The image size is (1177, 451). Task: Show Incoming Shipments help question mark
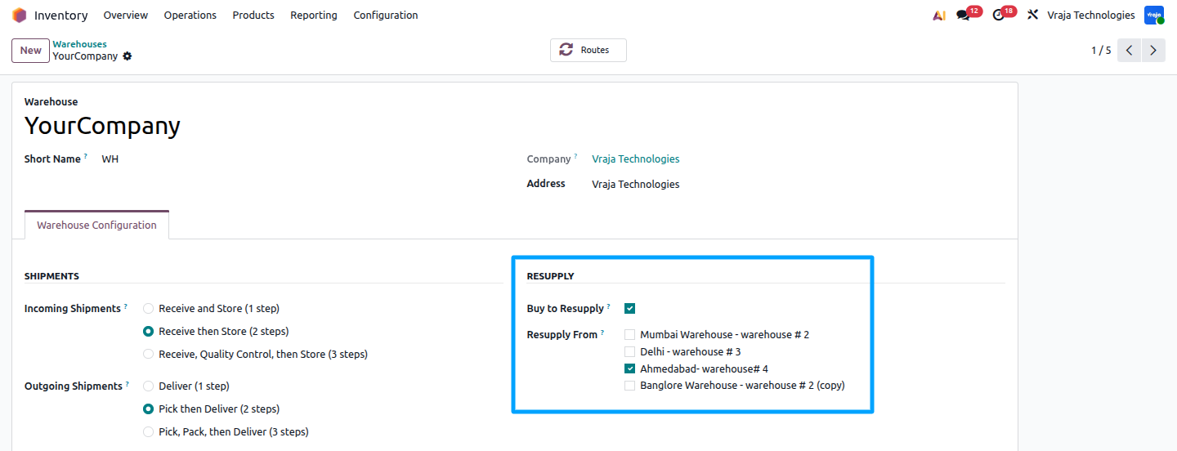coord(126,306)
